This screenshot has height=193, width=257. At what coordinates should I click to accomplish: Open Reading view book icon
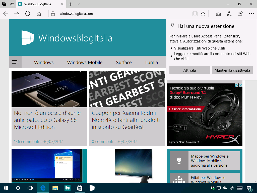click(x=195, y=14)
